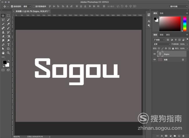Toggle lock all padlock icon
The image size is (189, 138).
coord(173,48)
